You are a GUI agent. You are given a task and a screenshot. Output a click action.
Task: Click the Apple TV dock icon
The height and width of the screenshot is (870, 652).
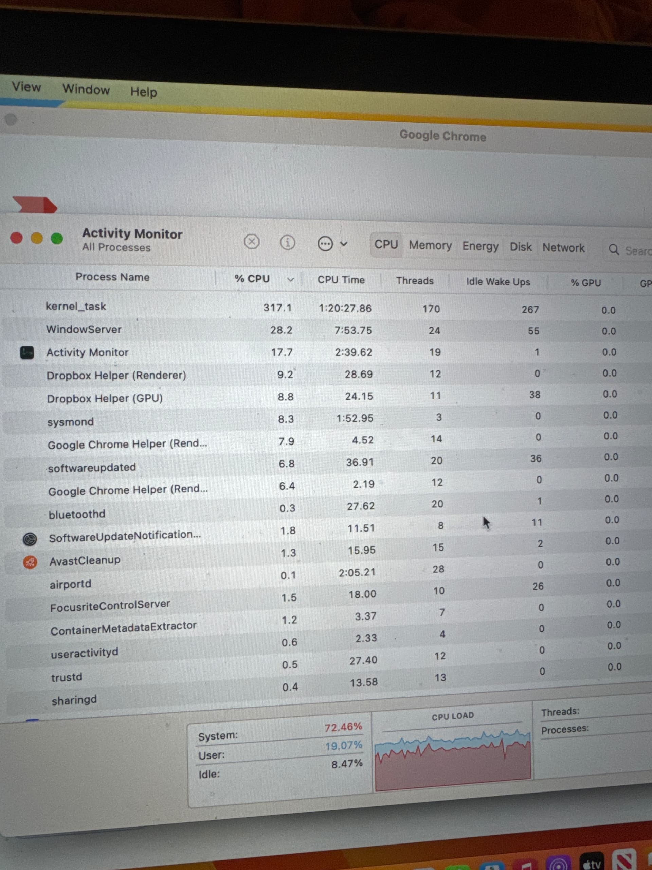click(x=592, y=863)
